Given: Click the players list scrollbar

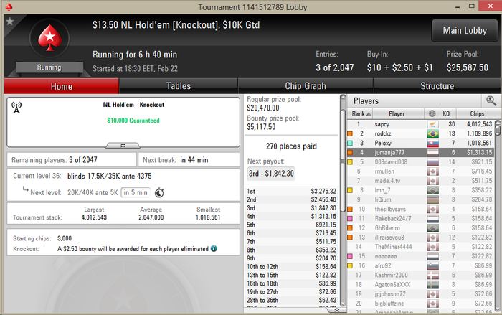Looking at the screenshot, I should pos(498,215).
